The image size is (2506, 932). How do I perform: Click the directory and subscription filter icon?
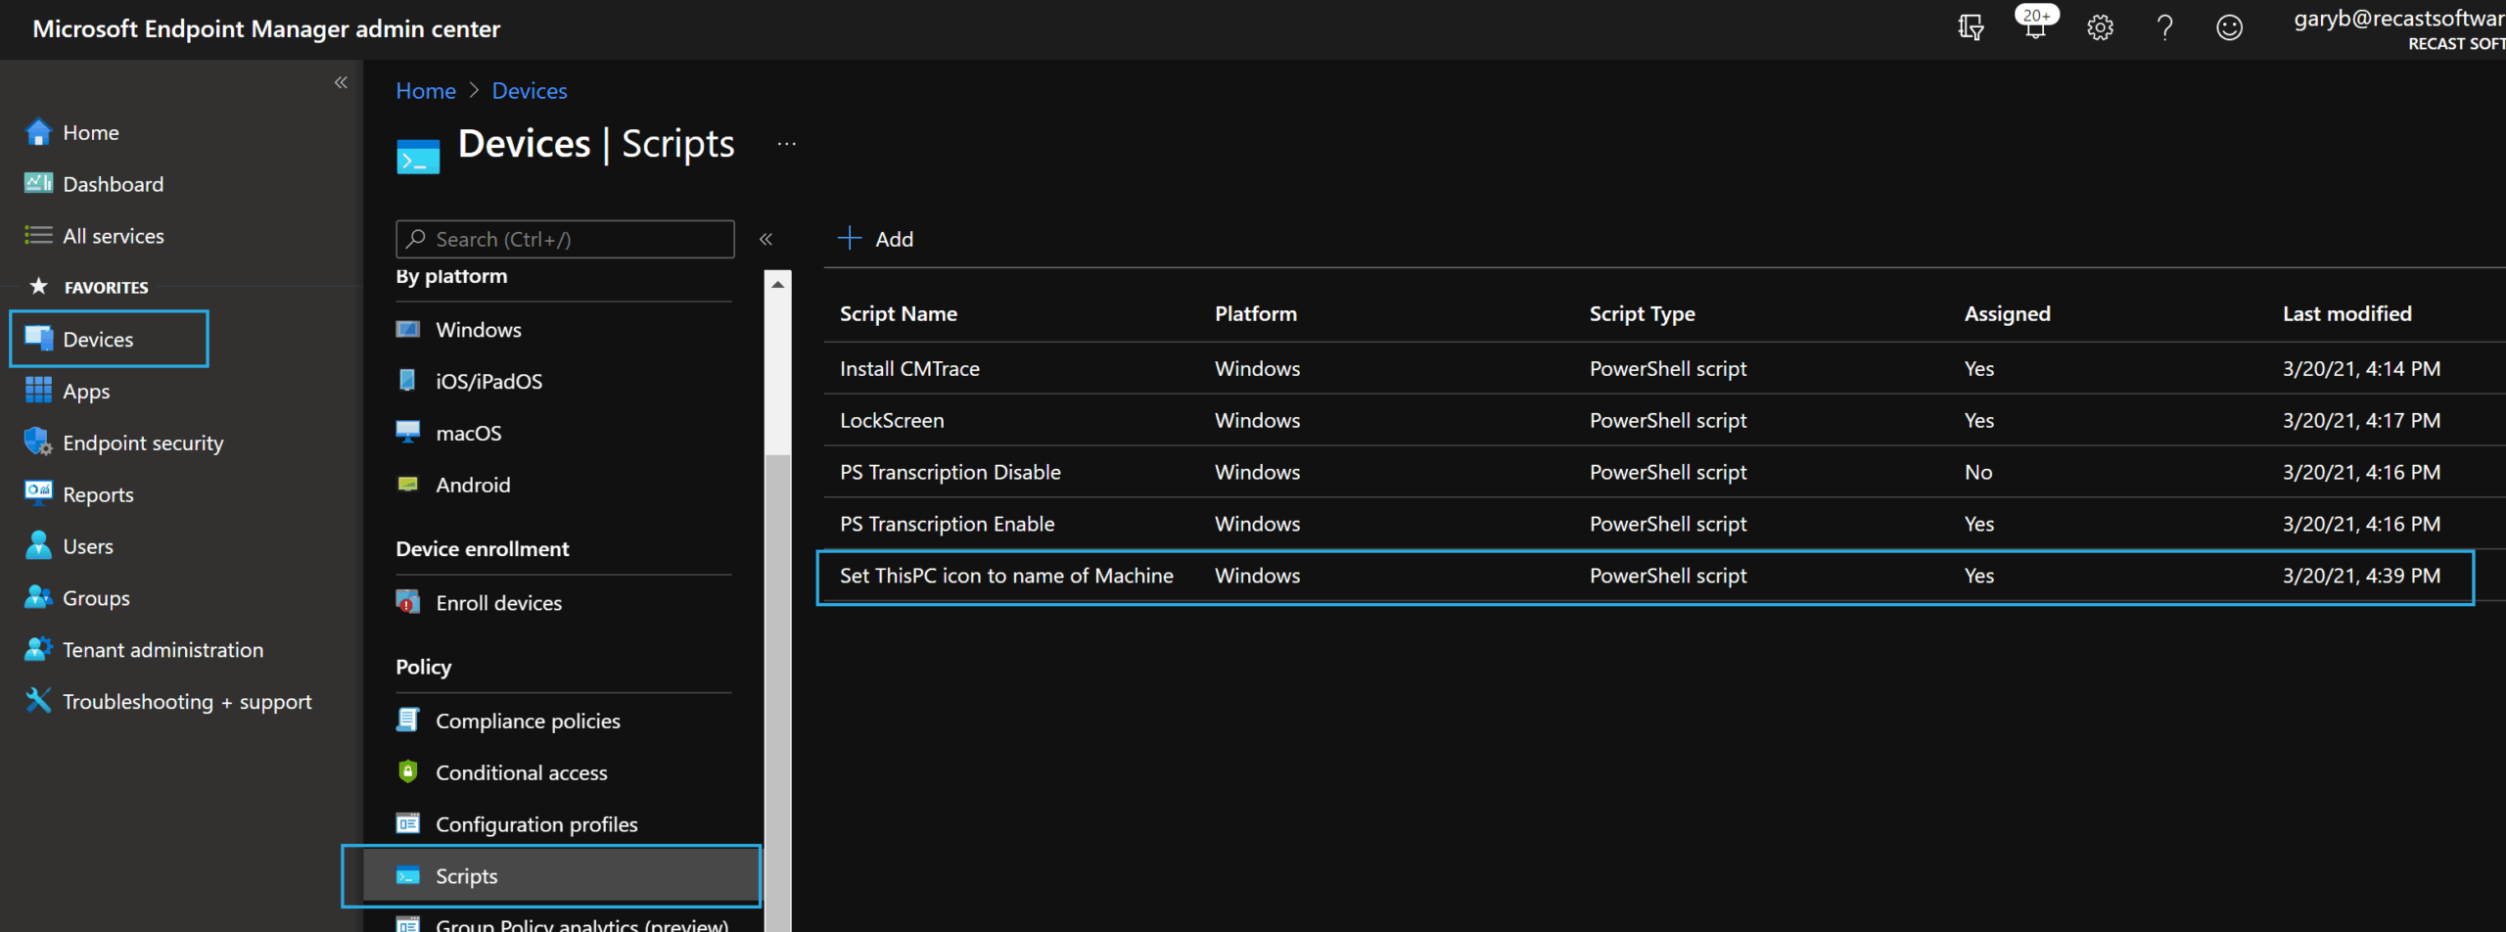(1970, 27)
